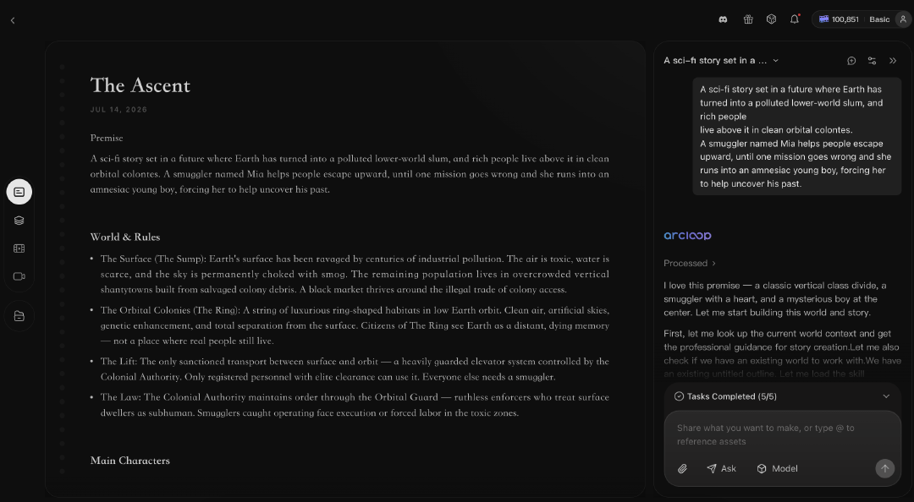The image size is (914, 502).
Task: Start a new chat with plus bubble icon
Action: tap(851, 61)
